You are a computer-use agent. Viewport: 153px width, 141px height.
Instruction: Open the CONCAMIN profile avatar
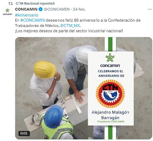[x=7, y=12]
